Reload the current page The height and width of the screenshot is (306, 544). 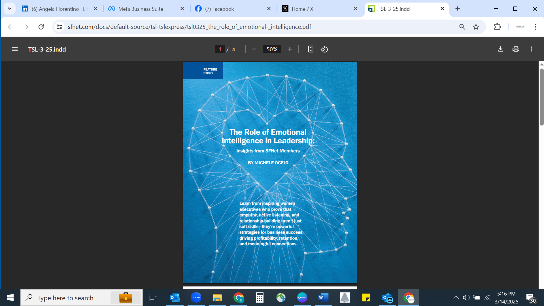[41, 27]
